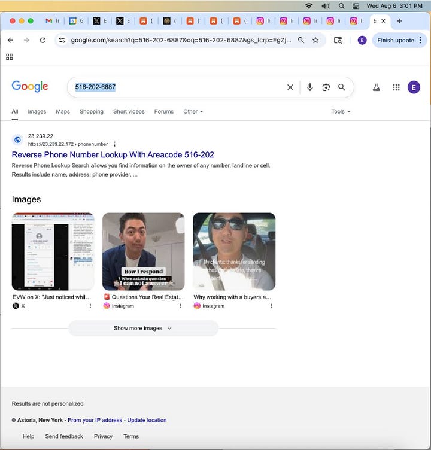This screenshot has height=450, width=431.
Task: Search by image with camera icon
Action: [x=326, y=87]
